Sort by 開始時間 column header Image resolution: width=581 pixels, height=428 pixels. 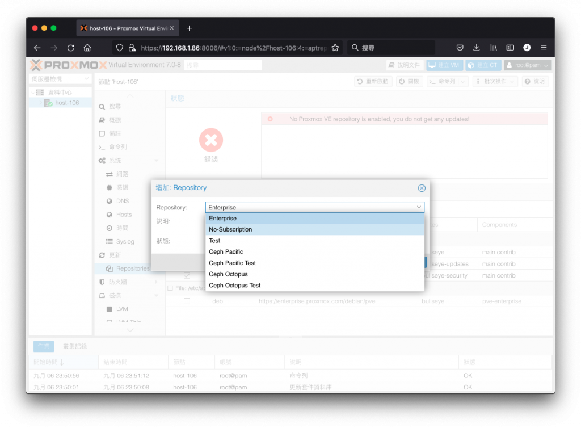(x=64, y=362)
